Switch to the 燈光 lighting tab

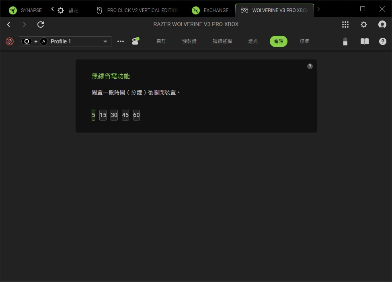pos(253,41)
